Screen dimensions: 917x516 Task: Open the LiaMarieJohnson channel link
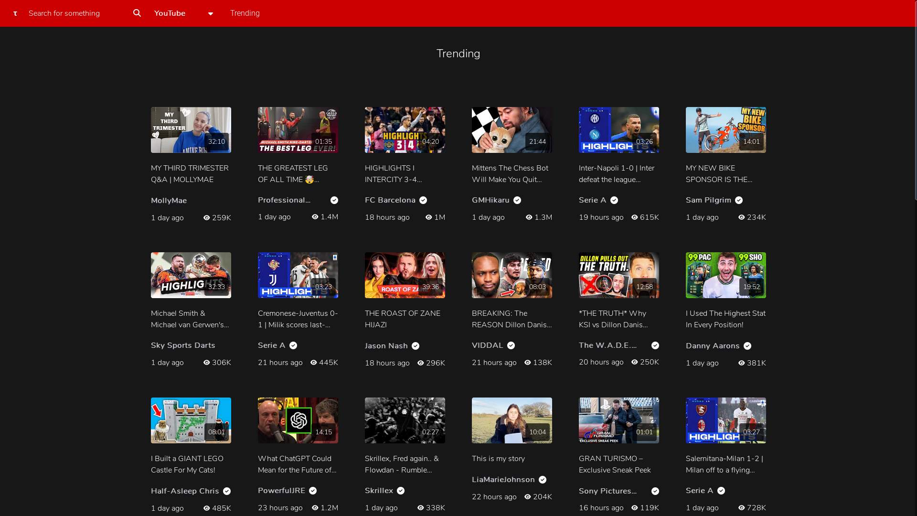[x=503, y=480]
